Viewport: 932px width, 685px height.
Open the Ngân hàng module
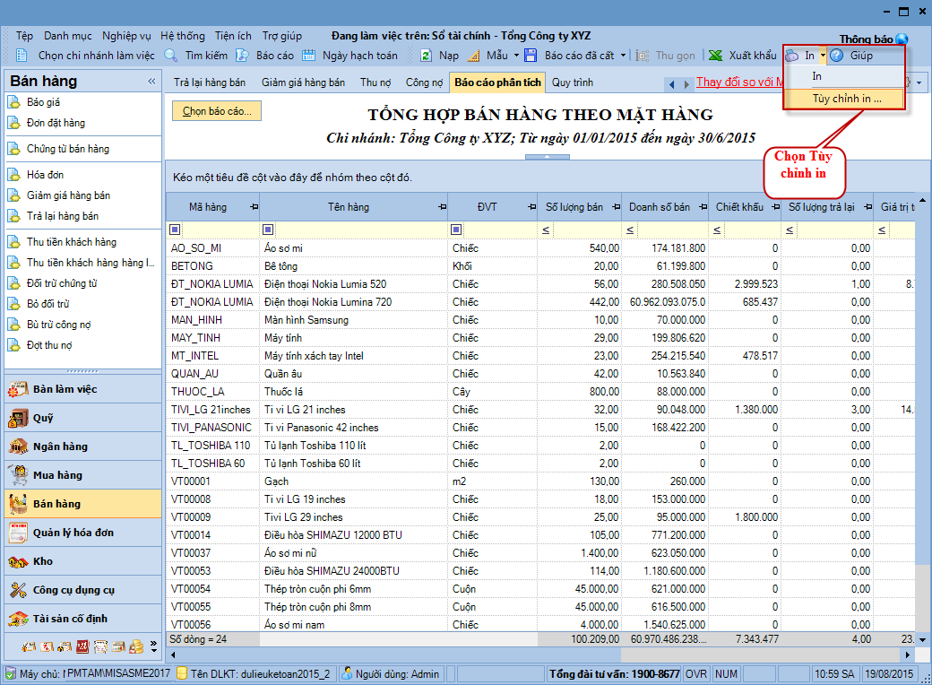[x=83, y=447]
